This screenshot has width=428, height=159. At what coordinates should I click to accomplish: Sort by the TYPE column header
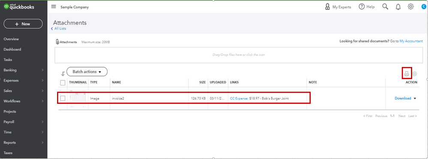pyautogui.click(x=94, y=82)
